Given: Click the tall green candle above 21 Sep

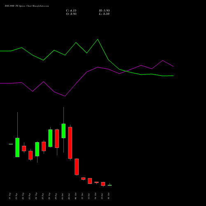Looking at the screenshot, I should (17, 147).
